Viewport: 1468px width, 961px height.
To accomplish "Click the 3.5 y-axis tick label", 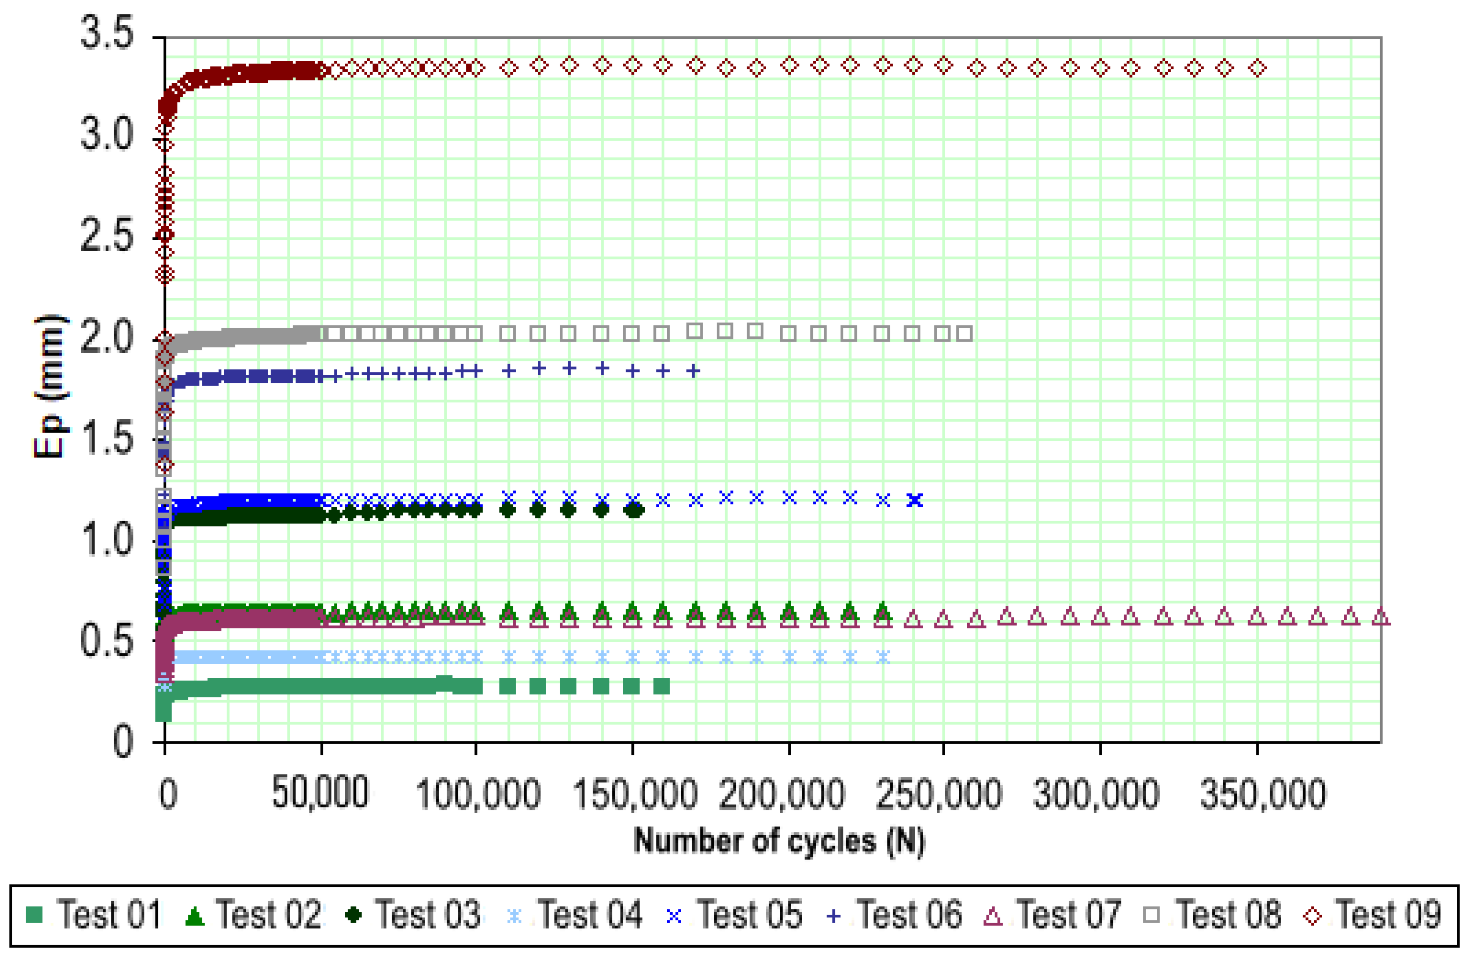I will [107, 33].
